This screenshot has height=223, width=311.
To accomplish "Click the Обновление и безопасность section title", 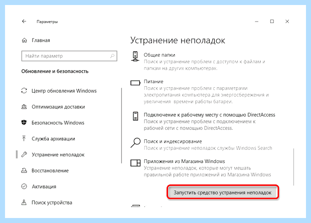I will point(55,71).
